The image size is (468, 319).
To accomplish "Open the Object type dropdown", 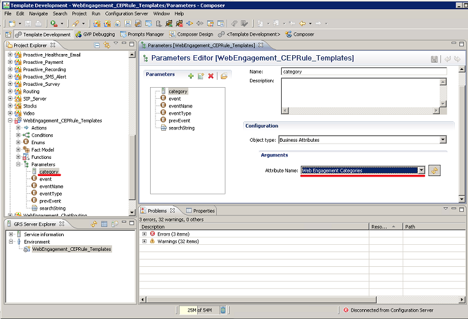I will pos(442,140).
